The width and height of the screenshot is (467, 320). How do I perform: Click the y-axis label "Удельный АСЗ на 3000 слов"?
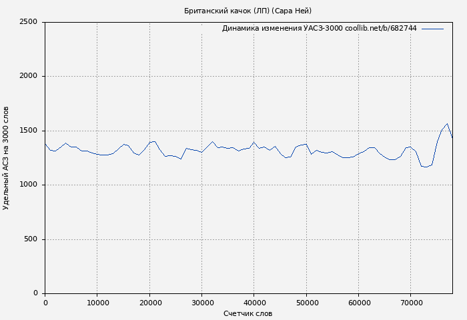tap(7, 158)
